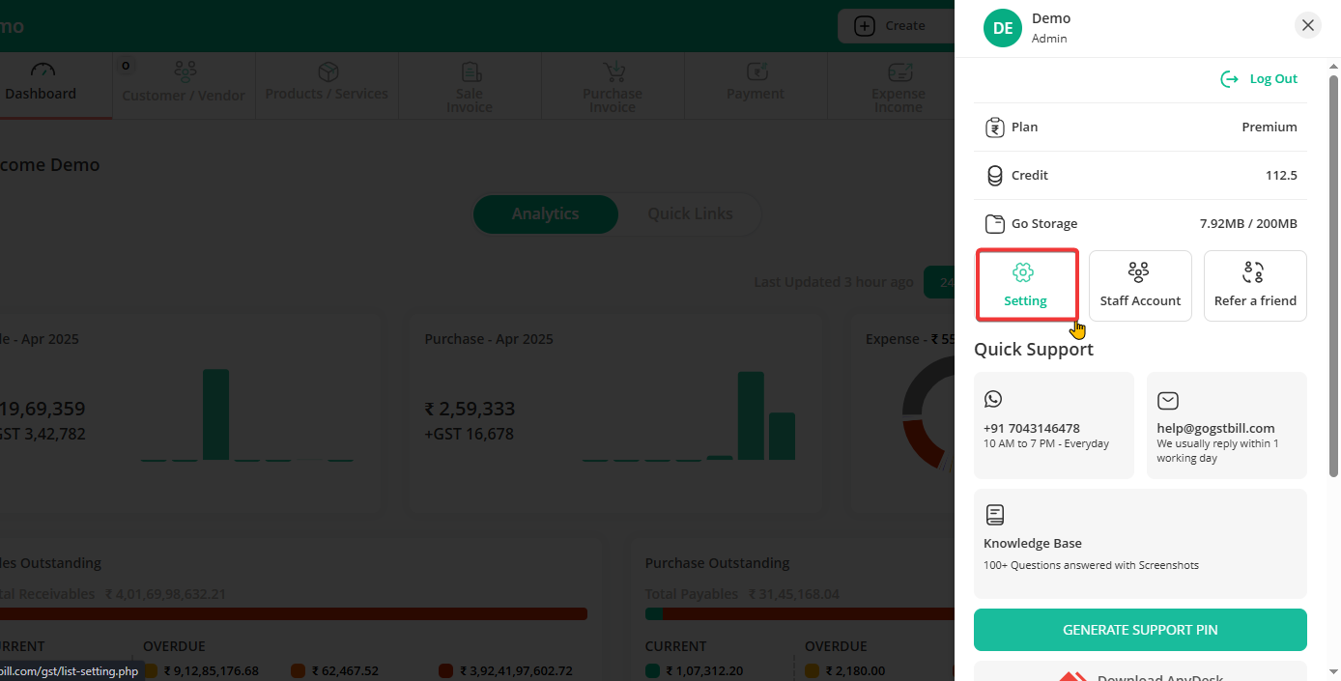The image size is (1341, 681).
Task: Open the Knowledge Base card
Action: tap(1140, 543)
